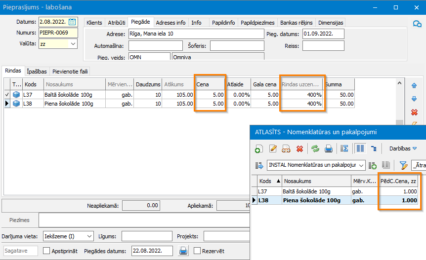Image resolution: width=426 pixels, height=260 pixels.
Task: Click the Adrese input field
Action: (x=196, y=34)
